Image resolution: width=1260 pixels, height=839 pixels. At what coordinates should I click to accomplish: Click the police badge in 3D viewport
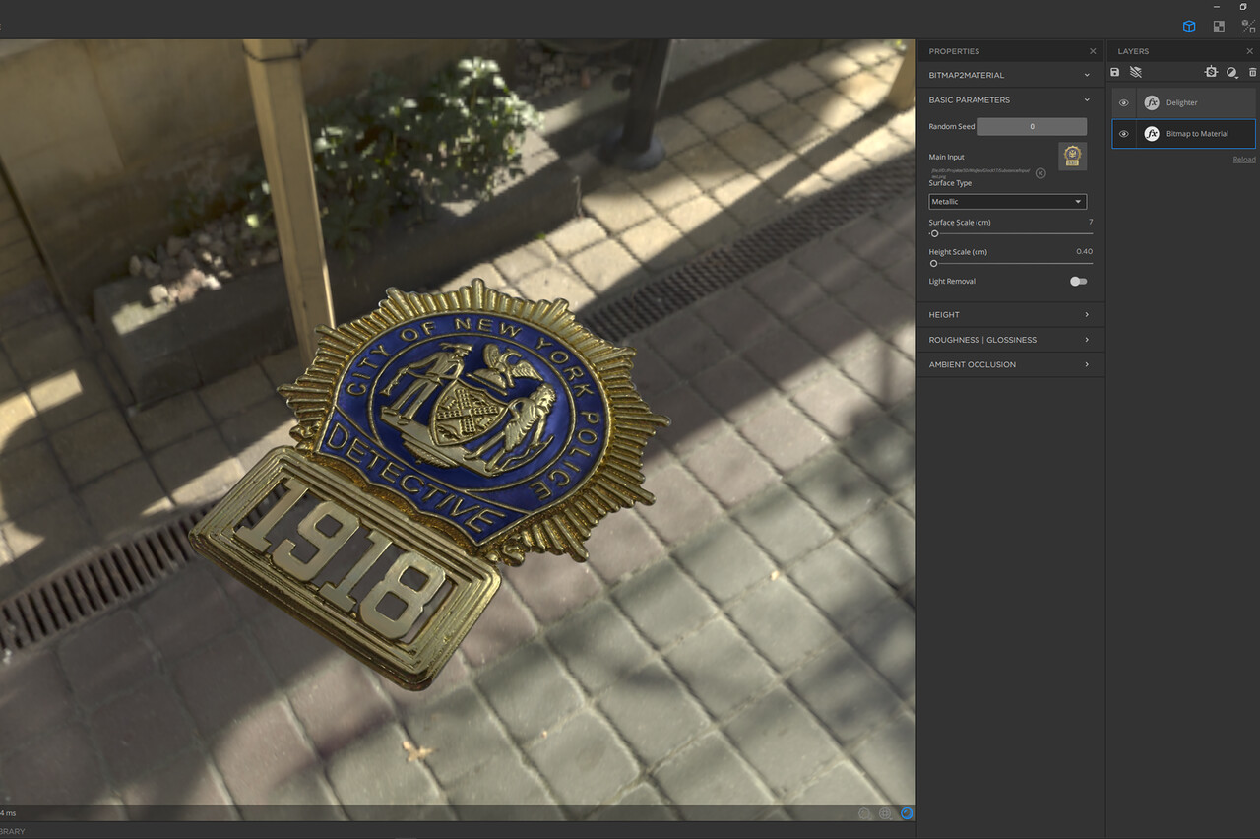coord(431,483)
